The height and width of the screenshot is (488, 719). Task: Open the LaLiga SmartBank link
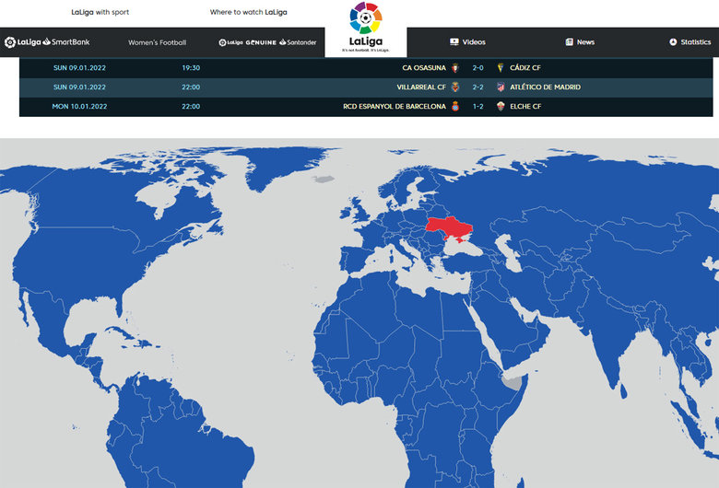coord(47,42)
